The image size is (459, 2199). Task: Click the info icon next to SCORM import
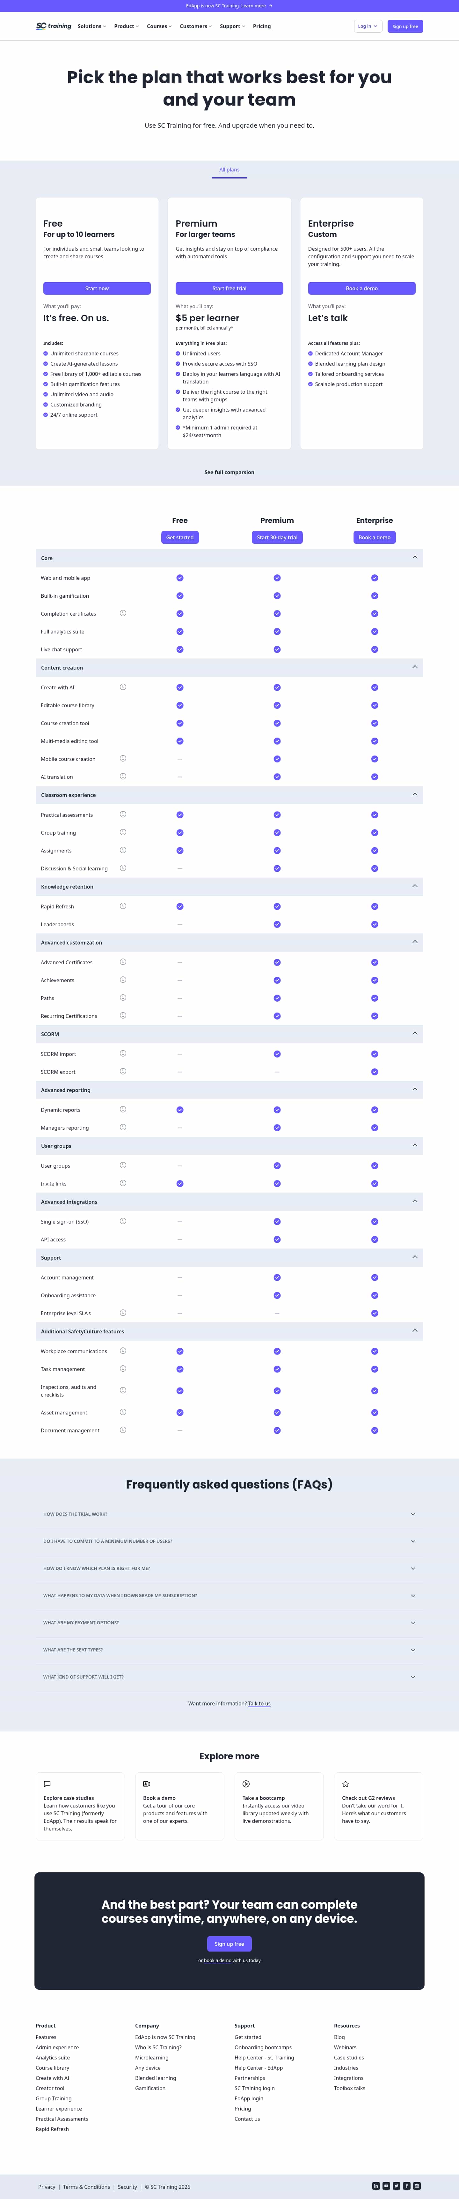(x=123, y=1053)
